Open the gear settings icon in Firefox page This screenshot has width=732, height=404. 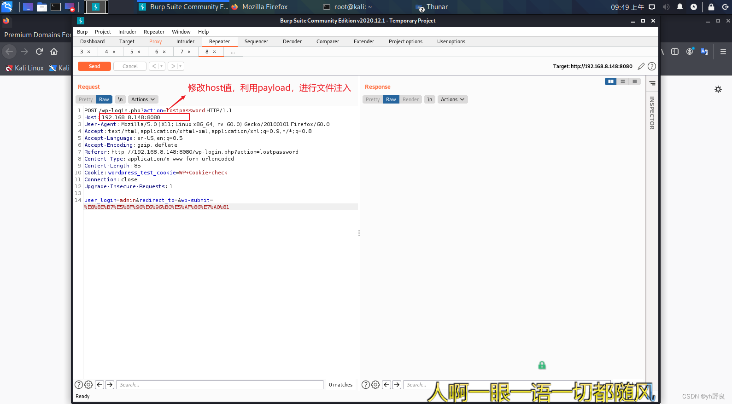[718, 89]
